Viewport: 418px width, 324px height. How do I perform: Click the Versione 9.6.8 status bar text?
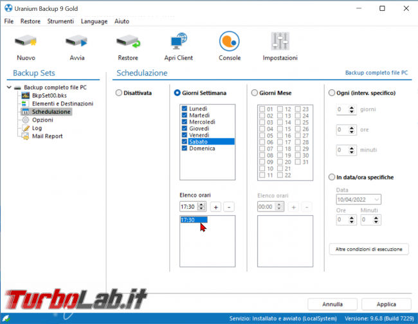point(379,318)
